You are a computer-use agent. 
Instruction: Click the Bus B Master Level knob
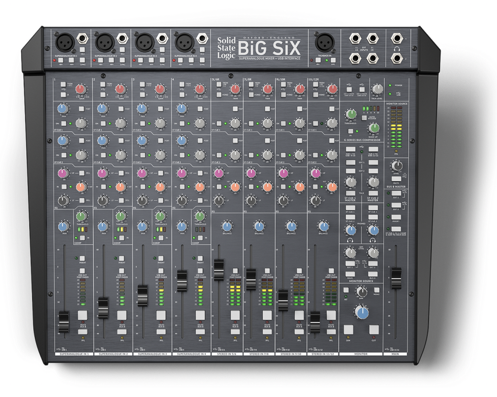pos(396,166)
